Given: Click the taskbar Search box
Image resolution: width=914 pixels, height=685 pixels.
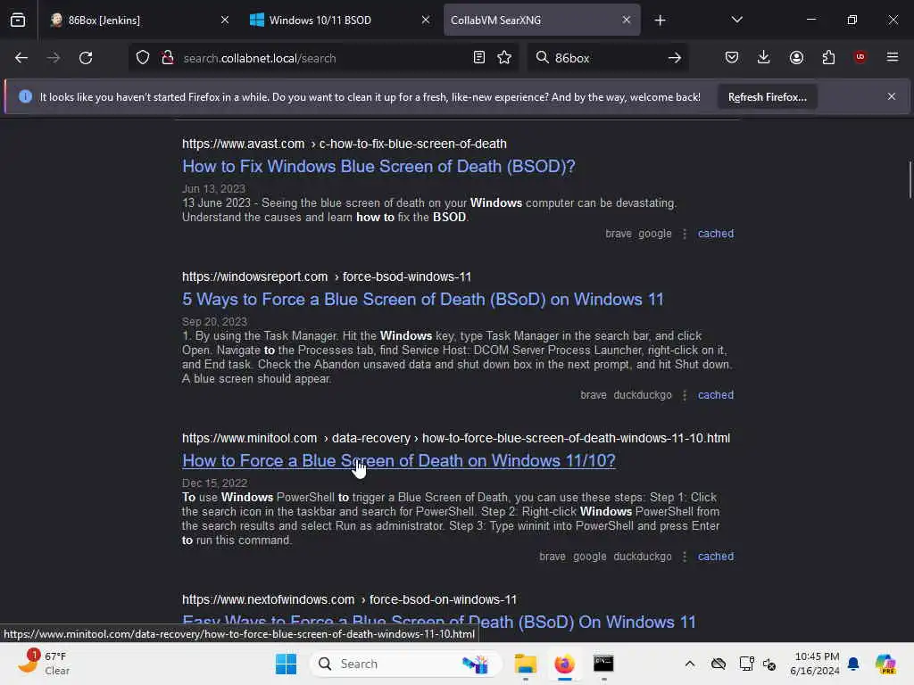Looking at the screenshot, I should point(405,664).
